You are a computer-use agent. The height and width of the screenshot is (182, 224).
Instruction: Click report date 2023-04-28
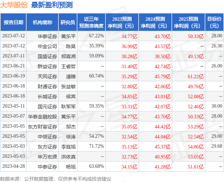pos(13,166)
